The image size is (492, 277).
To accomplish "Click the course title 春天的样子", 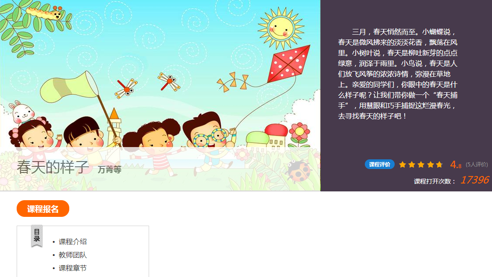I will click(53, 167).
